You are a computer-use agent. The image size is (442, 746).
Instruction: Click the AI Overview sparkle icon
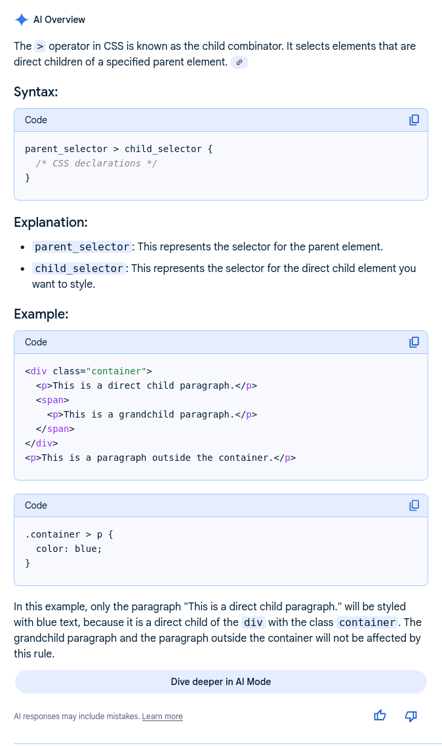[x=21, y=20]
